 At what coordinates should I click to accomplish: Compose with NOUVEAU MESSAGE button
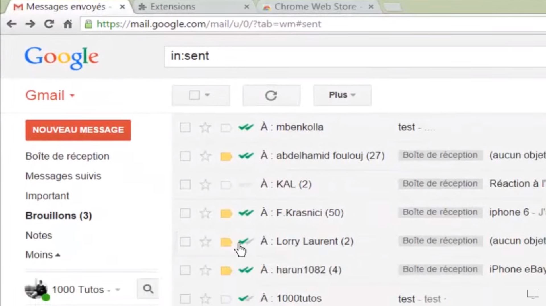coord(78,130)
